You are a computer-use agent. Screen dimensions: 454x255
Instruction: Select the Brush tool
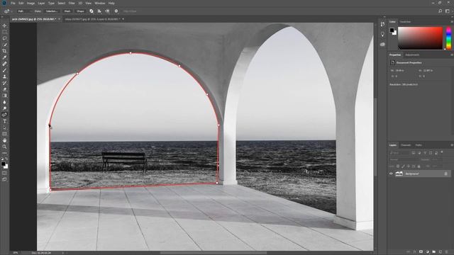pos(4,70)
